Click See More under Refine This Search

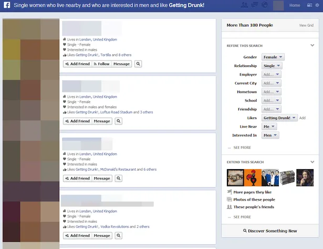pos(242,148)
